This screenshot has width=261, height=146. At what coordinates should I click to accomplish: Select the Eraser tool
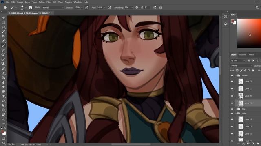pyautogui.click(x=3, y=73)
